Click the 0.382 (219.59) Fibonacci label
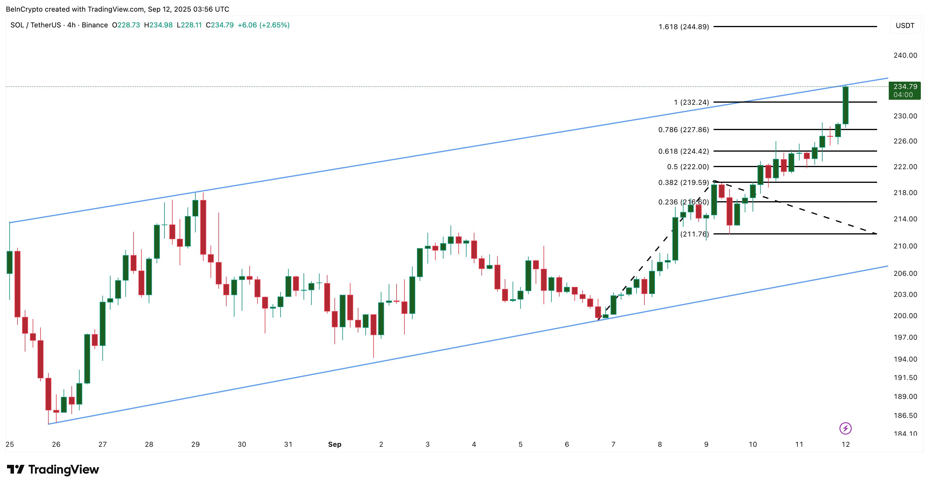929x487 pixels. 683,183
